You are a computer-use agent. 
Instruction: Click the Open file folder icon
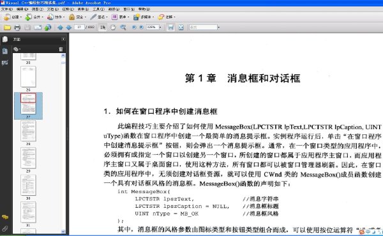[x=7, y=28]
